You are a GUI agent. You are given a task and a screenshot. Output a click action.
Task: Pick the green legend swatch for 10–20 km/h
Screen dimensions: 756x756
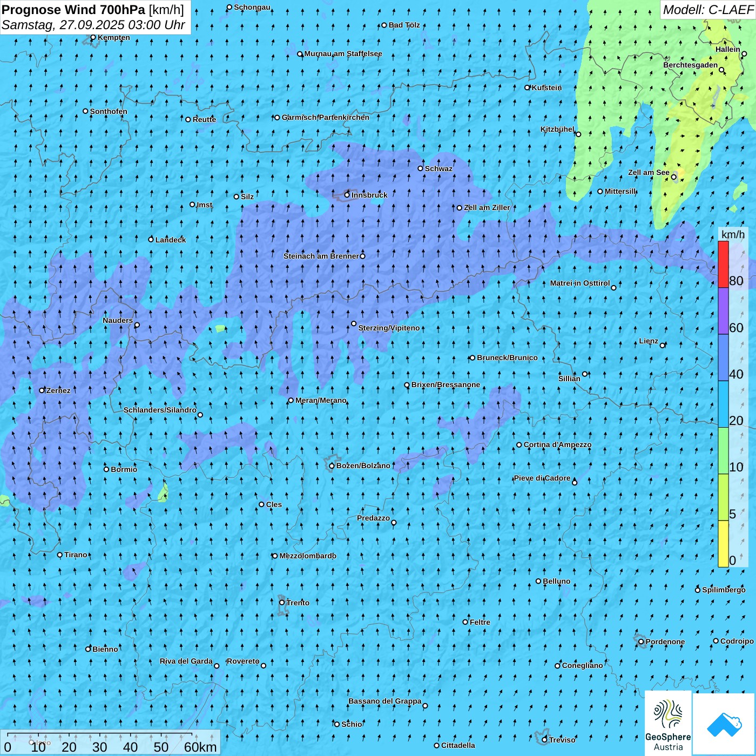(x=723, y=450)
